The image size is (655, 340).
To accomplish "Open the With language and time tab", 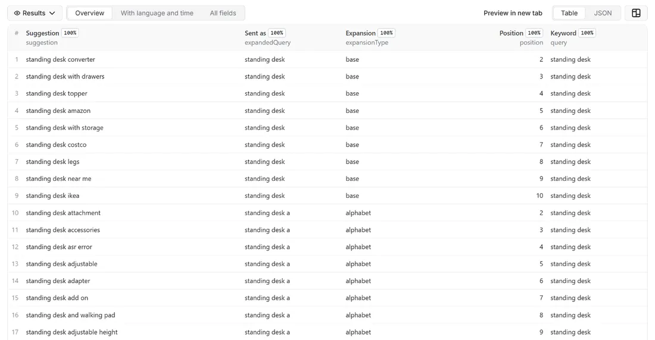I will [x=157, y=13].
